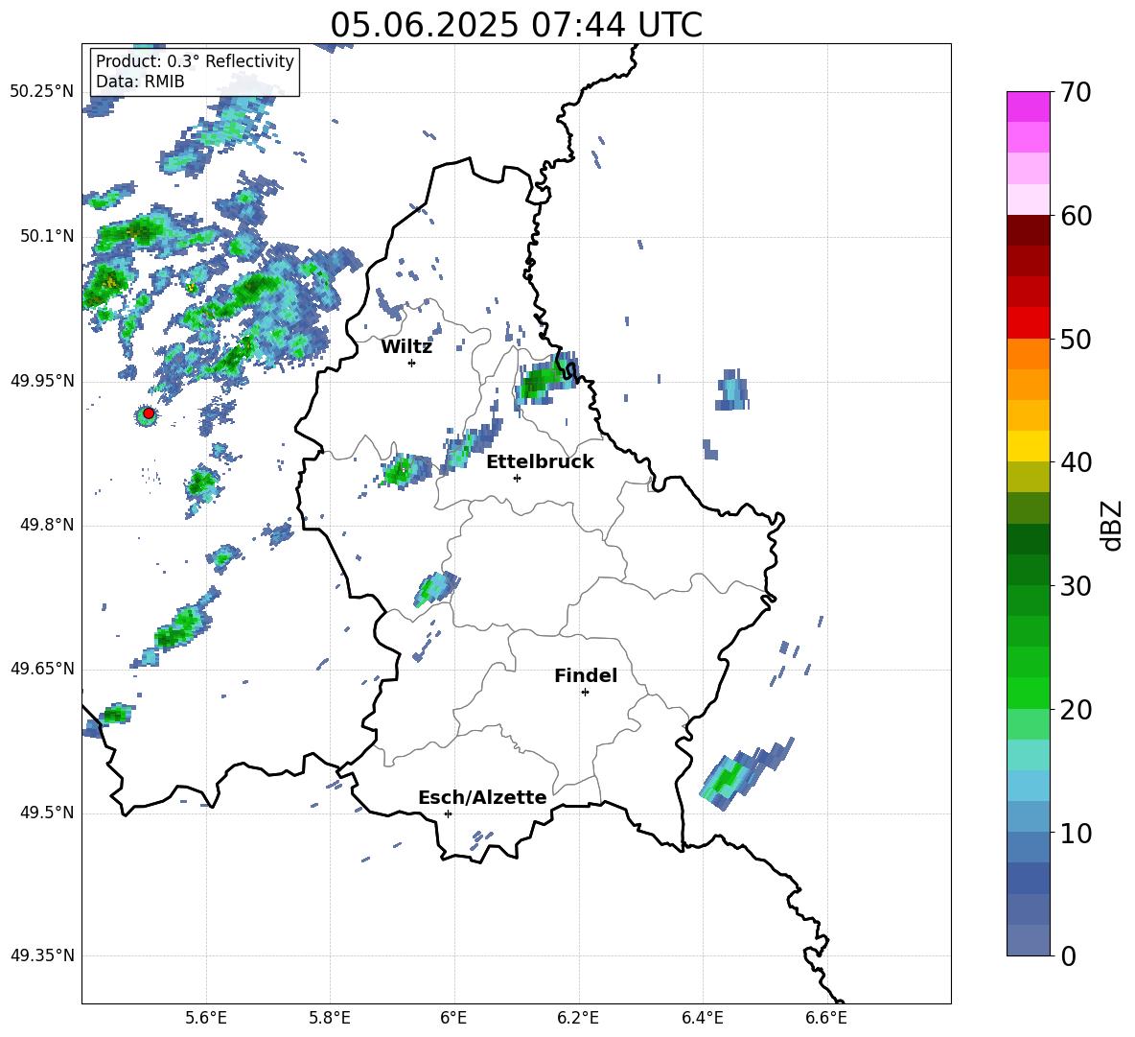Screen dimensions: 1135x1037
Task: Click the 0 colorbar tick label
Action: pyautogui.click(x=1068, y=955)
